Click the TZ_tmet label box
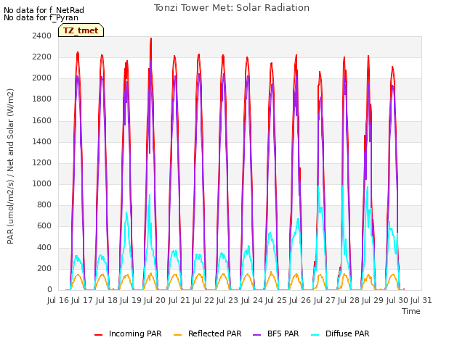This screenshot has width=465, height=348. point(81,30)
